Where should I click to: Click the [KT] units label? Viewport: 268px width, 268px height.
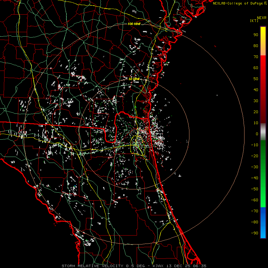[254, 21]
